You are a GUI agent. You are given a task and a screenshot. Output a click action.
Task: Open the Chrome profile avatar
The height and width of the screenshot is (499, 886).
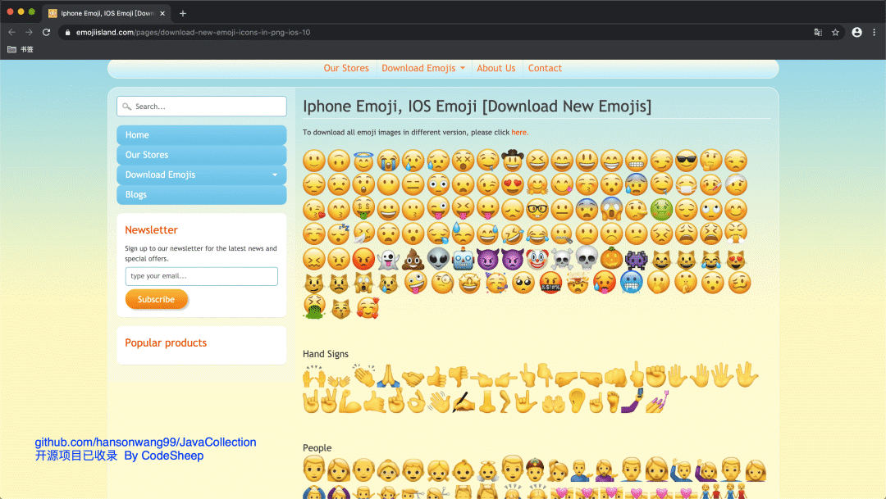856,32
